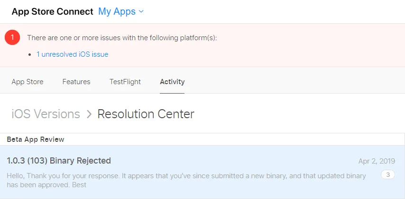Select the Activity tab
The height and width of the screenshot is (199, 405).
[x=172, y=82]
